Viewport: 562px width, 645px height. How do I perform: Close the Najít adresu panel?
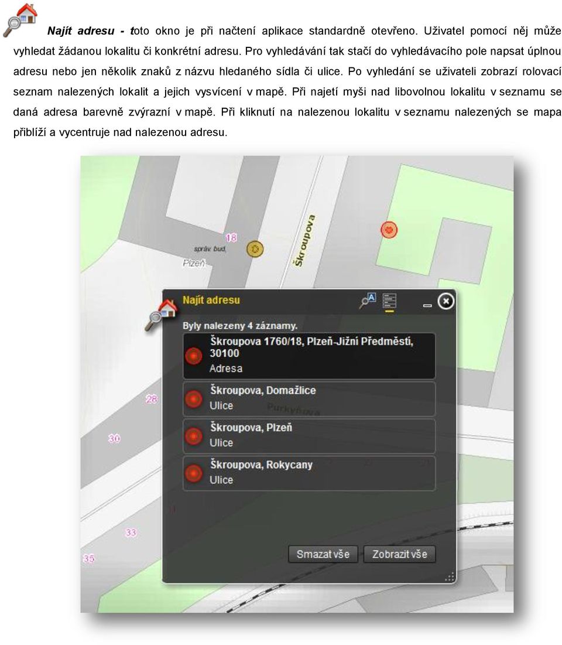pyautogui.click(x=446, y=301)
